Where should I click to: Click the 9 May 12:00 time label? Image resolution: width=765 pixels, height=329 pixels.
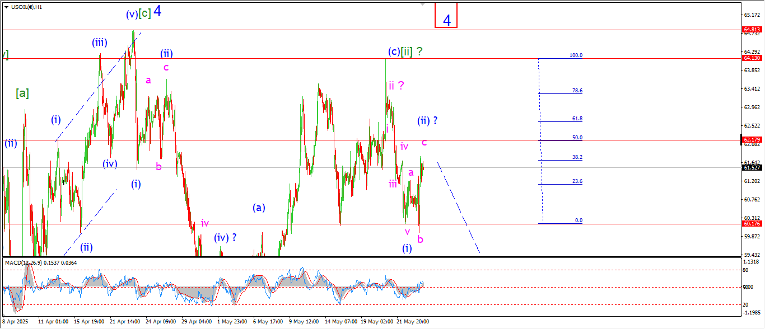pyautogui.click(x=304, y=322)
